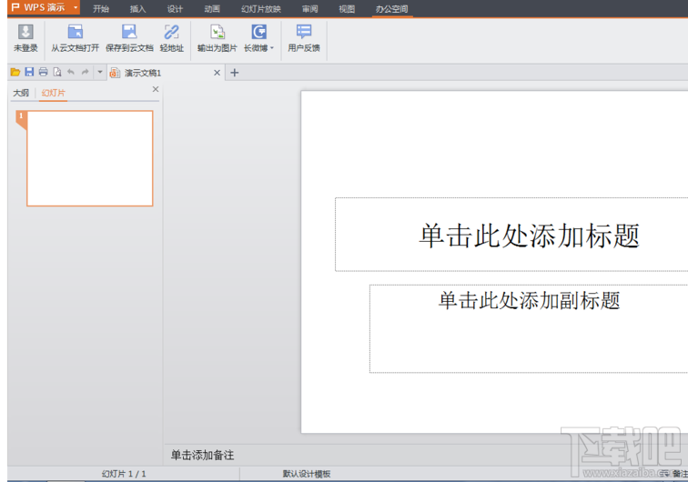Image resolution: width=688 pixels, height=482 pixels.
Task: Open the 插入 ribbon tab
Action: (x=137, y=9)
